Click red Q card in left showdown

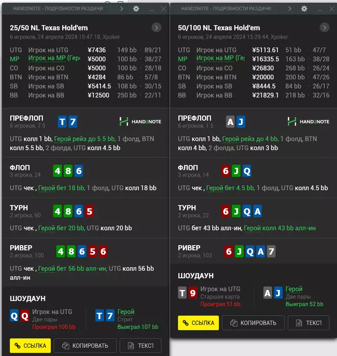24,316
